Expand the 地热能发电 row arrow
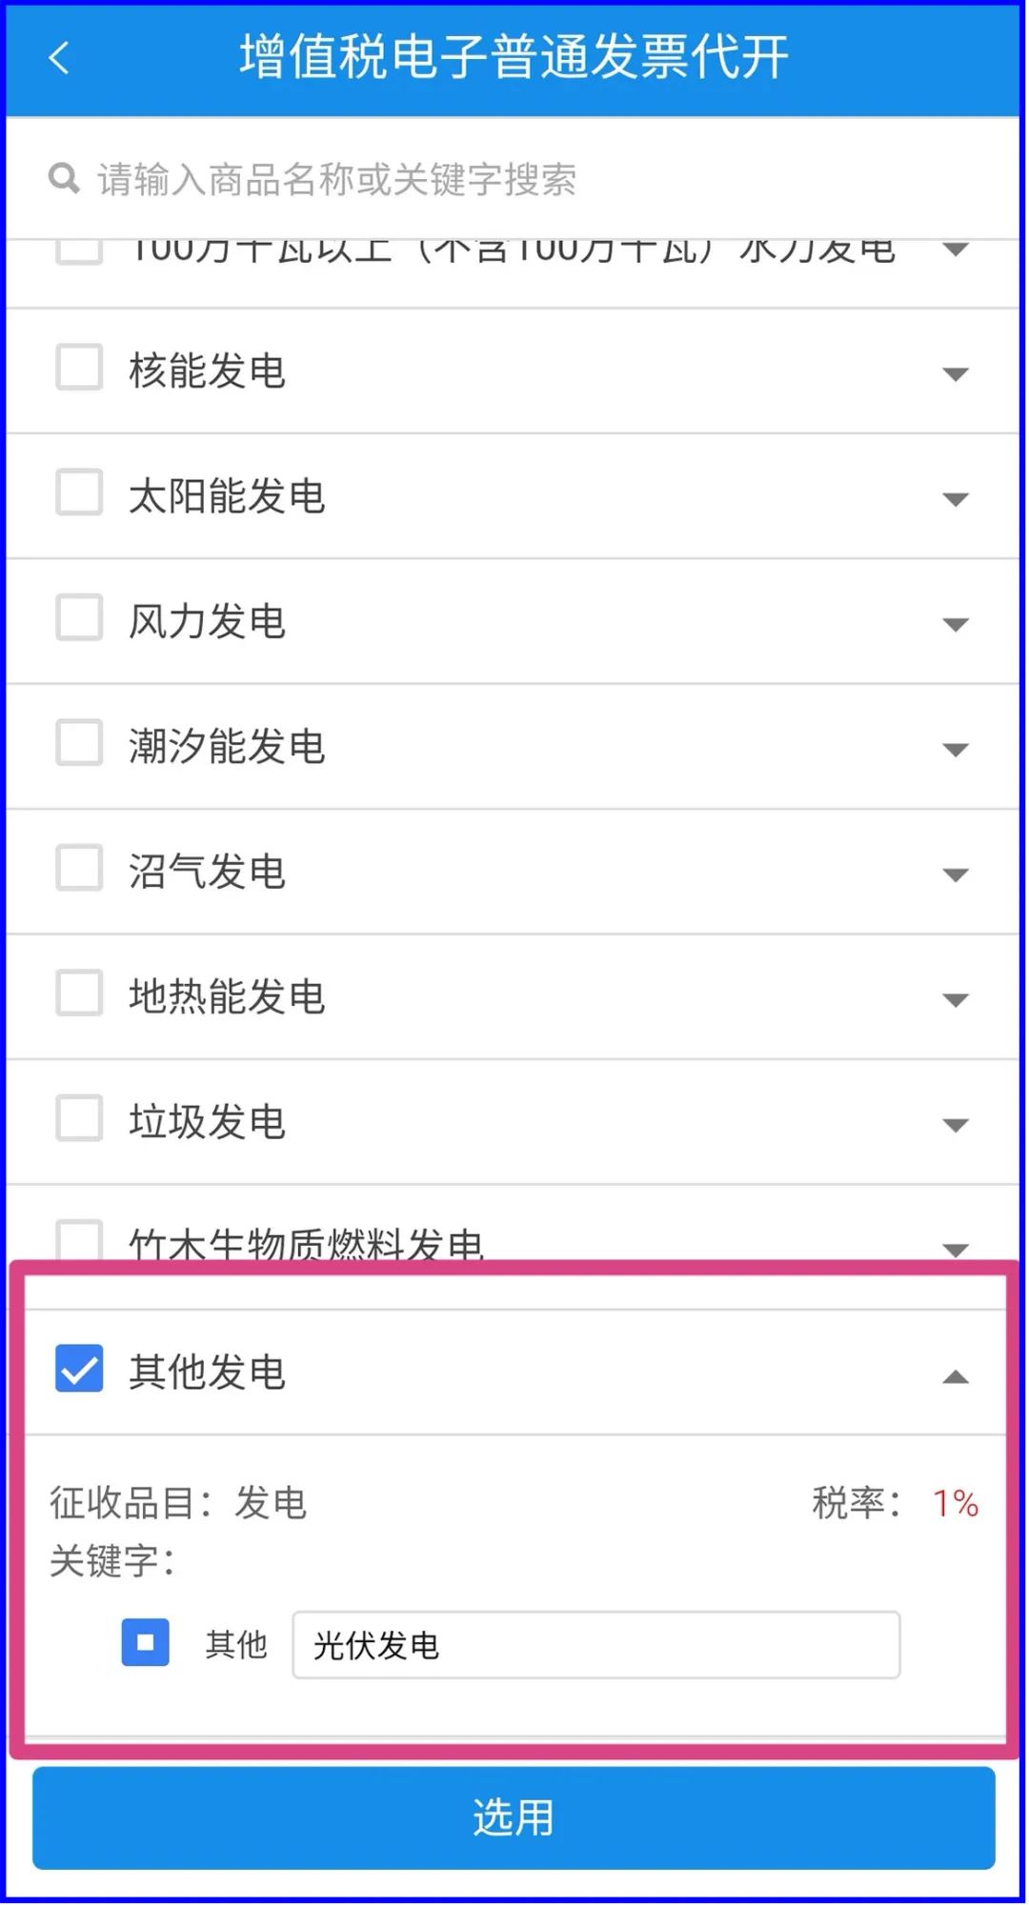 [x=955, y=1000]
